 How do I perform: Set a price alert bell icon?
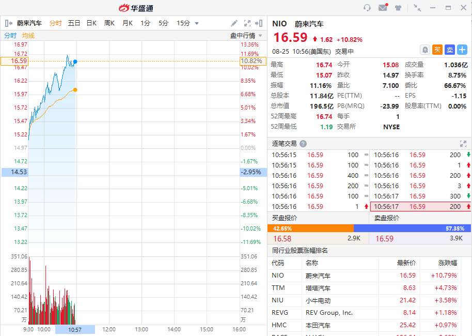point(424,50)
